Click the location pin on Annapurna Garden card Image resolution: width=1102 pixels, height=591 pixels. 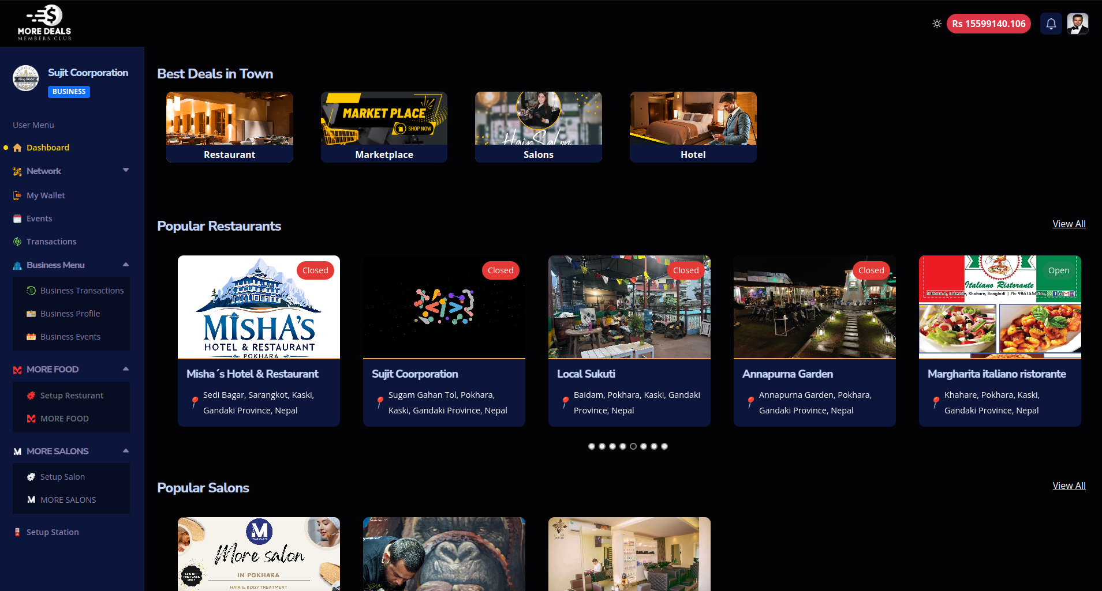coord(751,402)
